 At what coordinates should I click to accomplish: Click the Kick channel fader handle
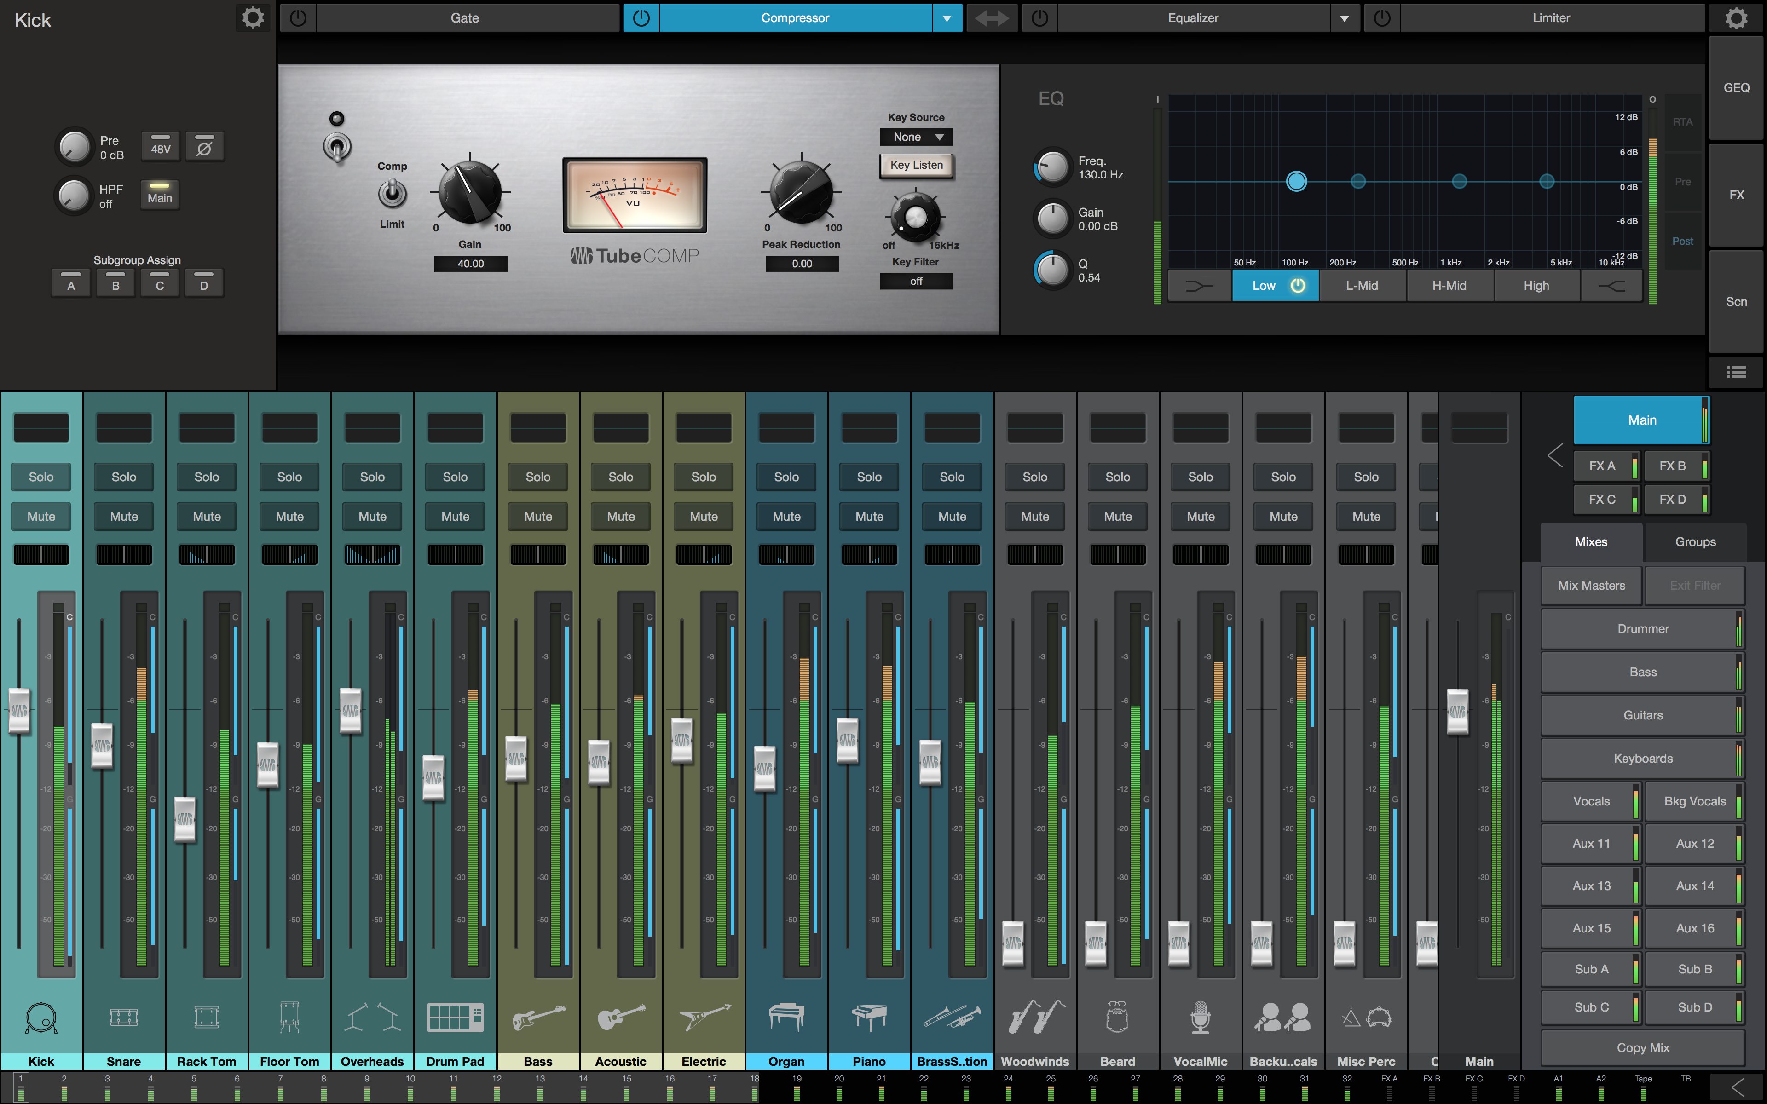pos(19,710)
